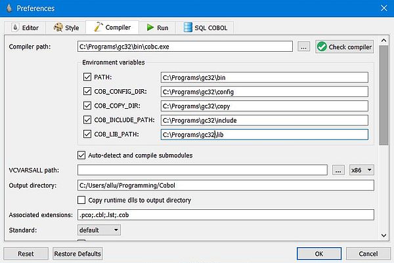This screenshot has height=263, width=394.
Task: Click the COB_COPY_DIR value field
Action: pyautogui.click(x=265, y=106)
